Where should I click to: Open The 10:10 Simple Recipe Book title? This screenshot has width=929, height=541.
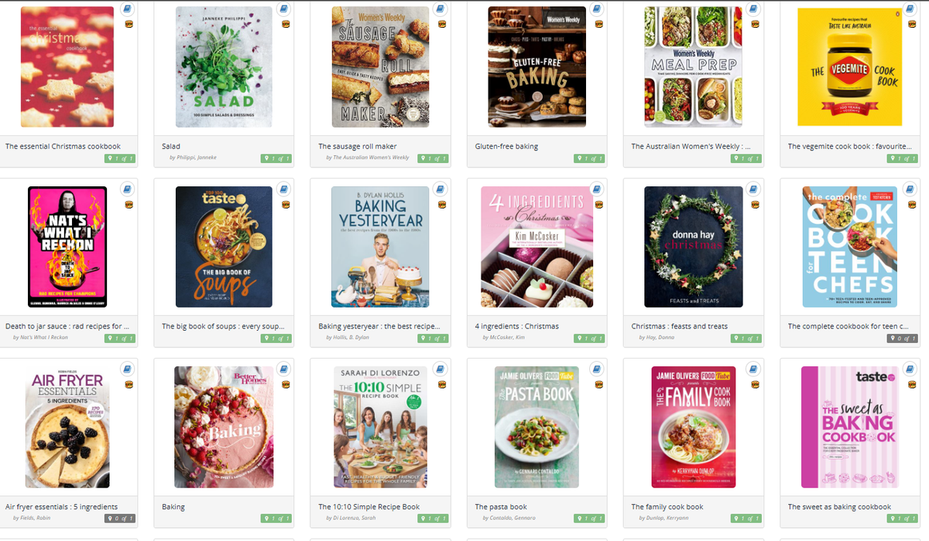pyautogui.click(x=369, y=507)
